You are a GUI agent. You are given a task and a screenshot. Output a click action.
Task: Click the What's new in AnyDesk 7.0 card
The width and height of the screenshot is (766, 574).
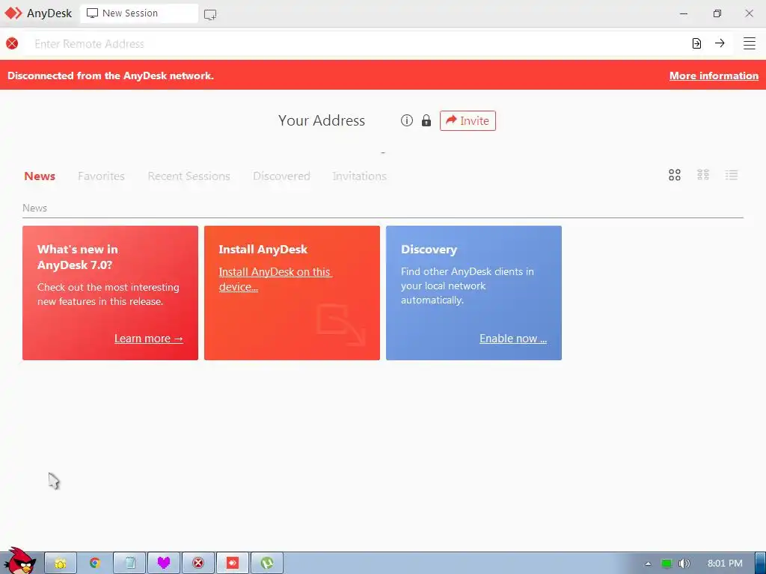111,293
